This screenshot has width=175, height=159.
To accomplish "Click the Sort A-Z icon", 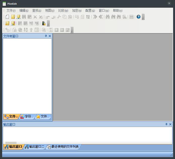I will coord(26,30).
